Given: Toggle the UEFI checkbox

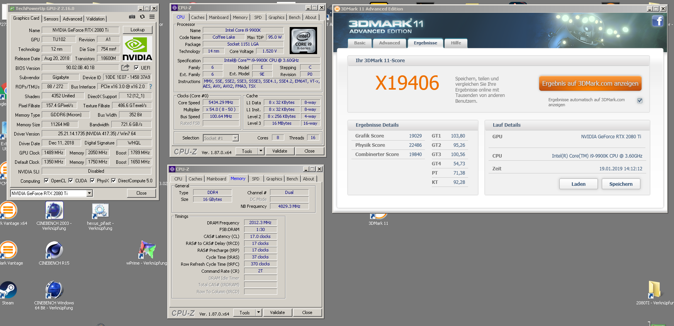Looking at the screenshot, I should tap(136, 68).
